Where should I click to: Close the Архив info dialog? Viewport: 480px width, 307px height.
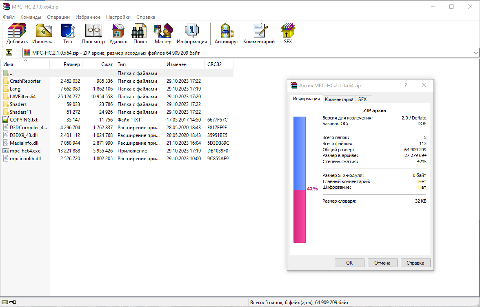(x=424, y=85)
